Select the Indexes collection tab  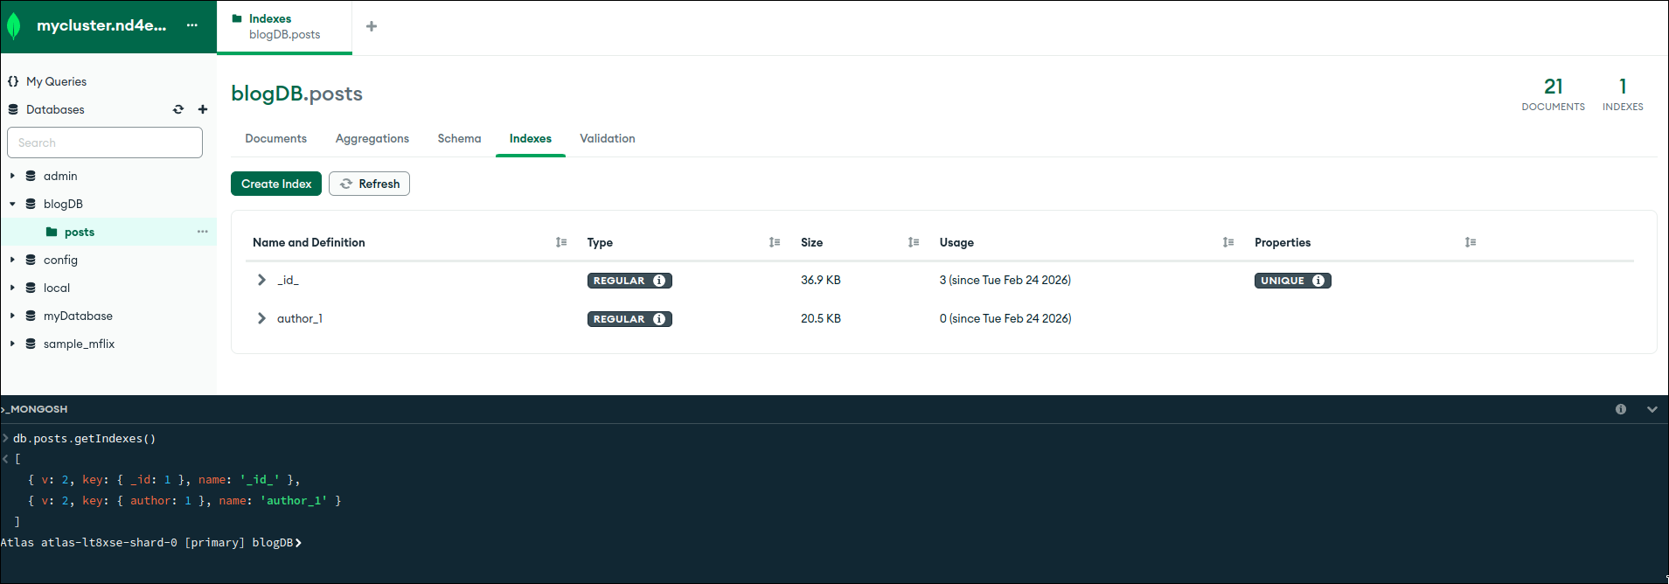tap(531, 138)
